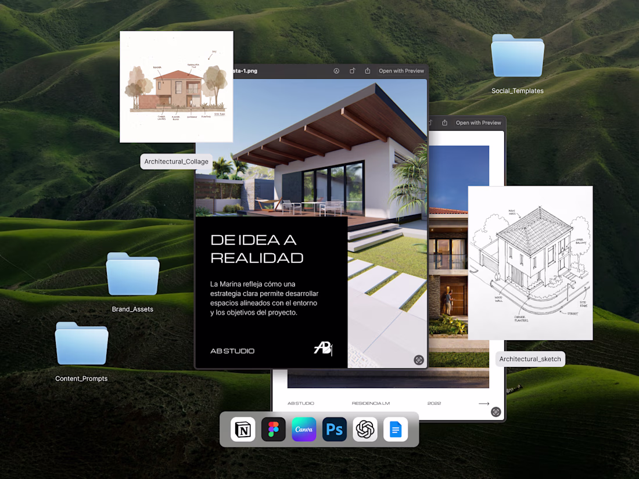Select the Content_Prompts folder
Screen dimensions: 639x479
pyautogui.click(x=81, y=343)
